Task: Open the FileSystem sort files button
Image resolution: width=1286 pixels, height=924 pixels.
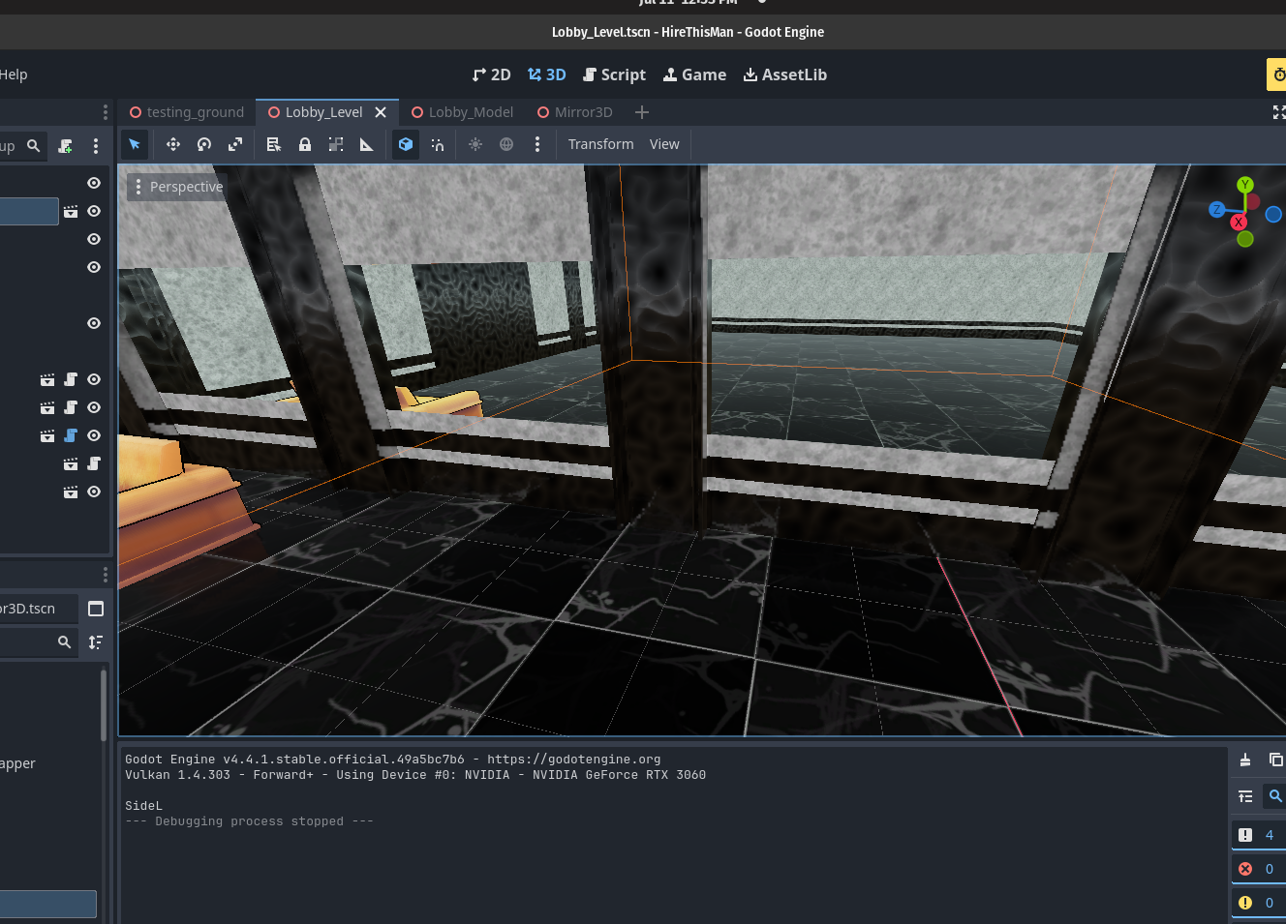Action: click(x=96, y=642)
